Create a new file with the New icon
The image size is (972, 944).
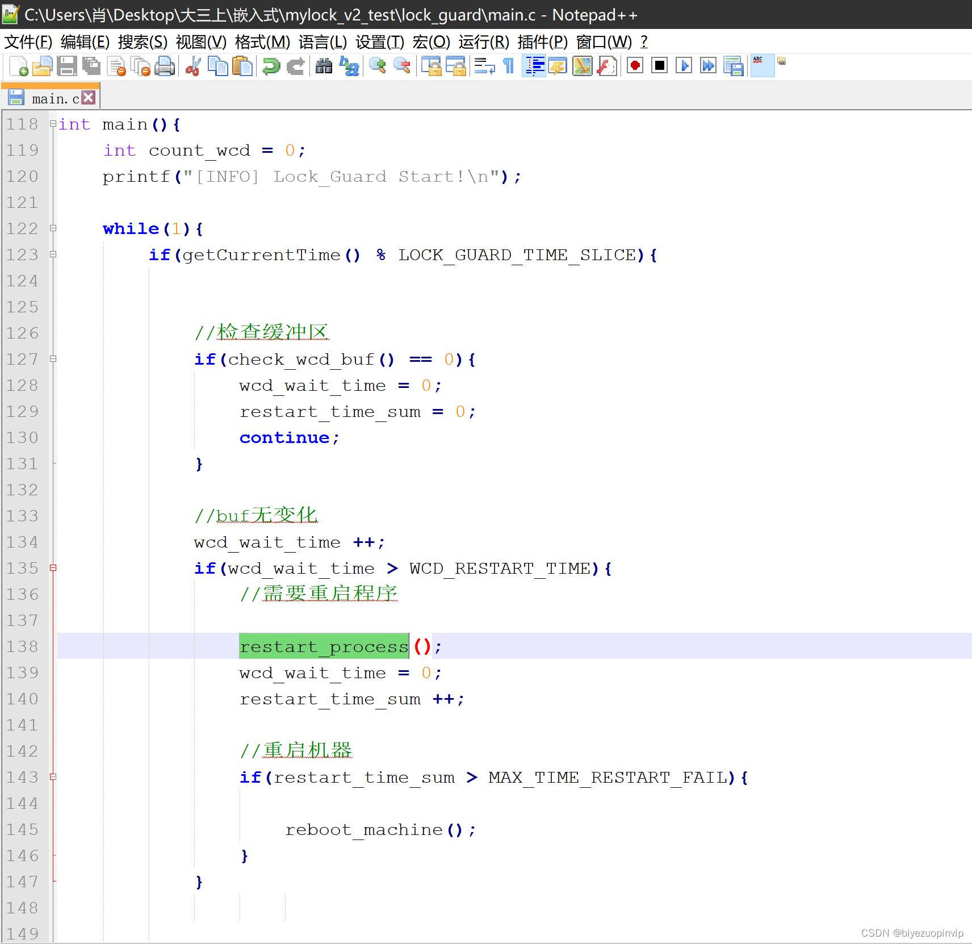click(19, 66)
